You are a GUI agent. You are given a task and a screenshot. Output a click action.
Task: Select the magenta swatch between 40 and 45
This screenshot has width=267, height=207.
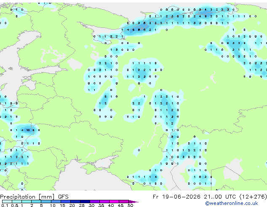tap(114, 202)
